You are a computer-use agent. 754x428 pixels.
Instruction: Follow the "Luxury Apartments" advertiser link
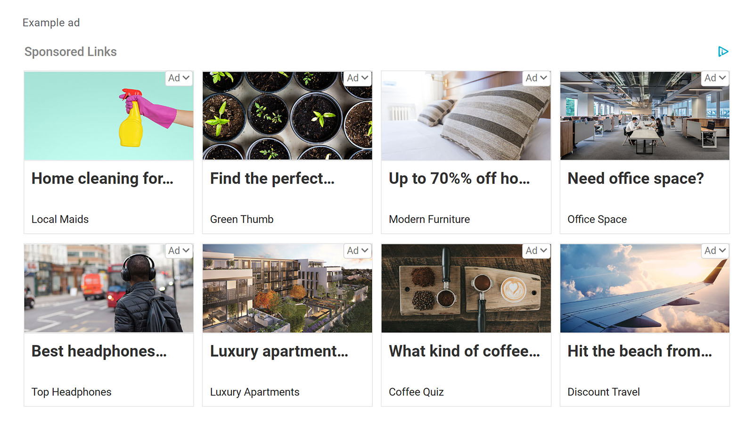pos(254,392)
